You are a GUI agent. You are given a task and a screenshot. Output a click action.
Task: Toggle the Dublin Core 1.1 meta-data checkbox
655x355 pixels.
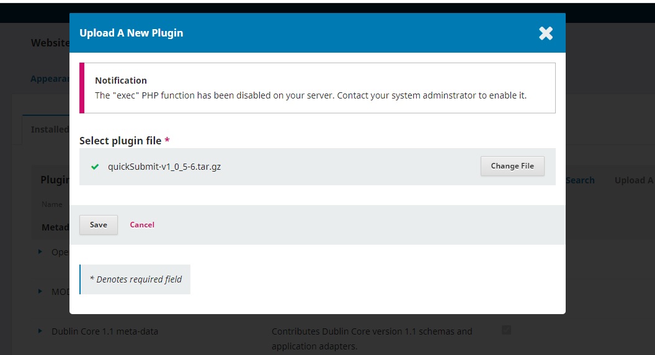506,330
